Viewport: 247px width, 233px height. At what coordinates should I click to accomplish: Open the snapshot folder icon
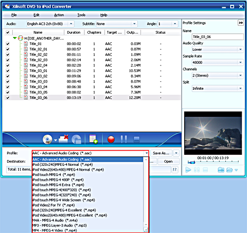230,170
